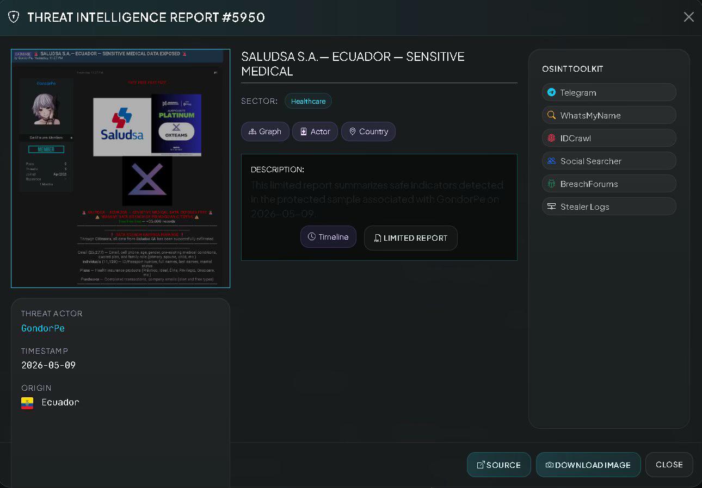
Task: Launch Social Searcher OSINT tool
Action: (x=609, y=161)
